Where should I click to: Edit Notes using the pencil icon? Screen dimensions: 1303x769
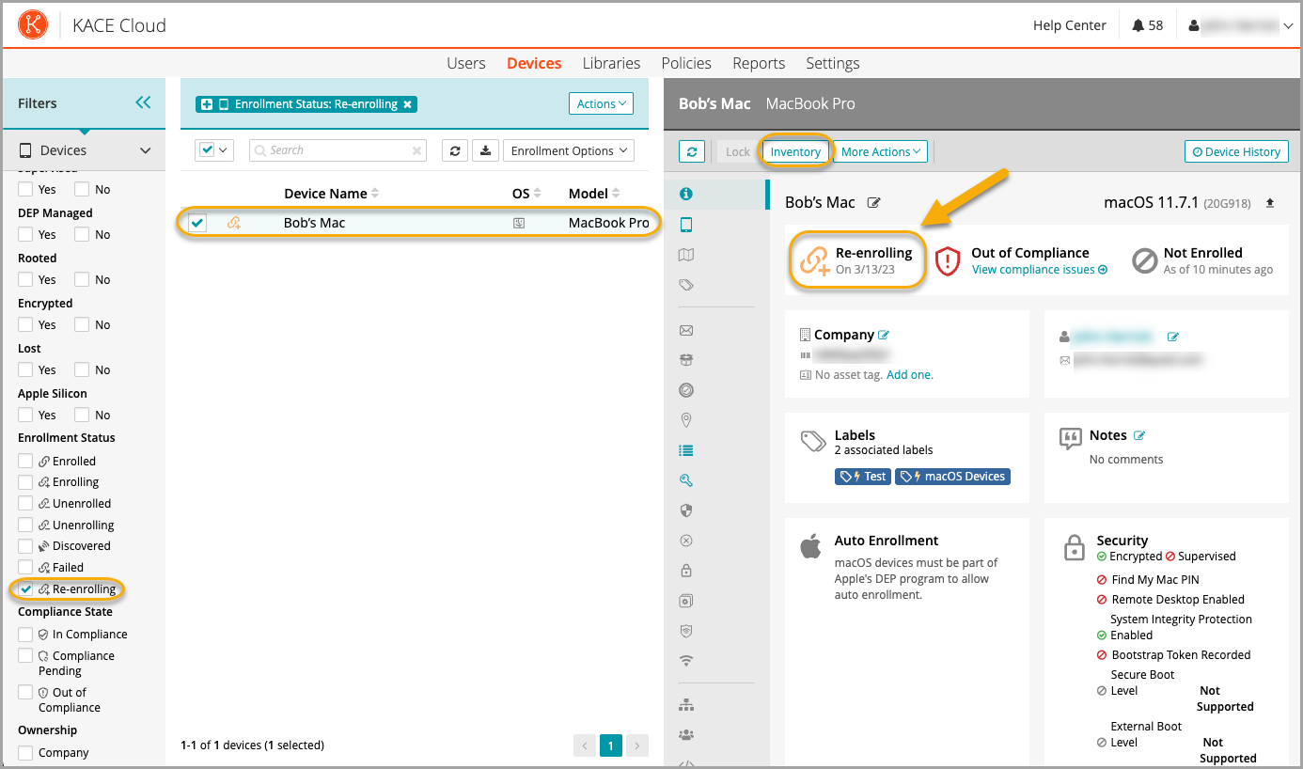1140,435
